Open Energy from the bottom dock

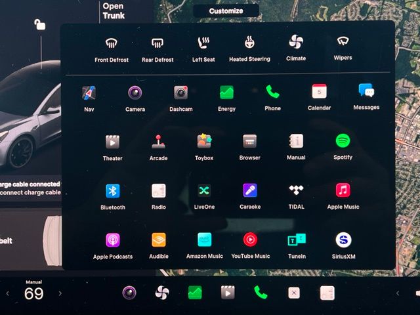195,293
